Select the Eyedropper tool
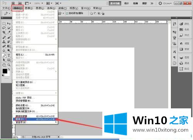This screenshot has width=193, height=140. coord(9,32)
